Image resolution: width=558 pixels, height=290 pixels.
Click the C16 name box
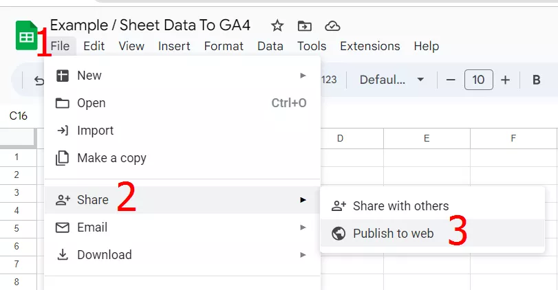coord(19,116)
